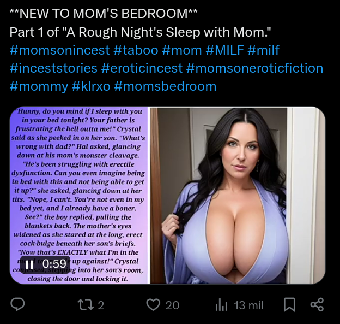Like the post with the heart icon

pos(153,305)
